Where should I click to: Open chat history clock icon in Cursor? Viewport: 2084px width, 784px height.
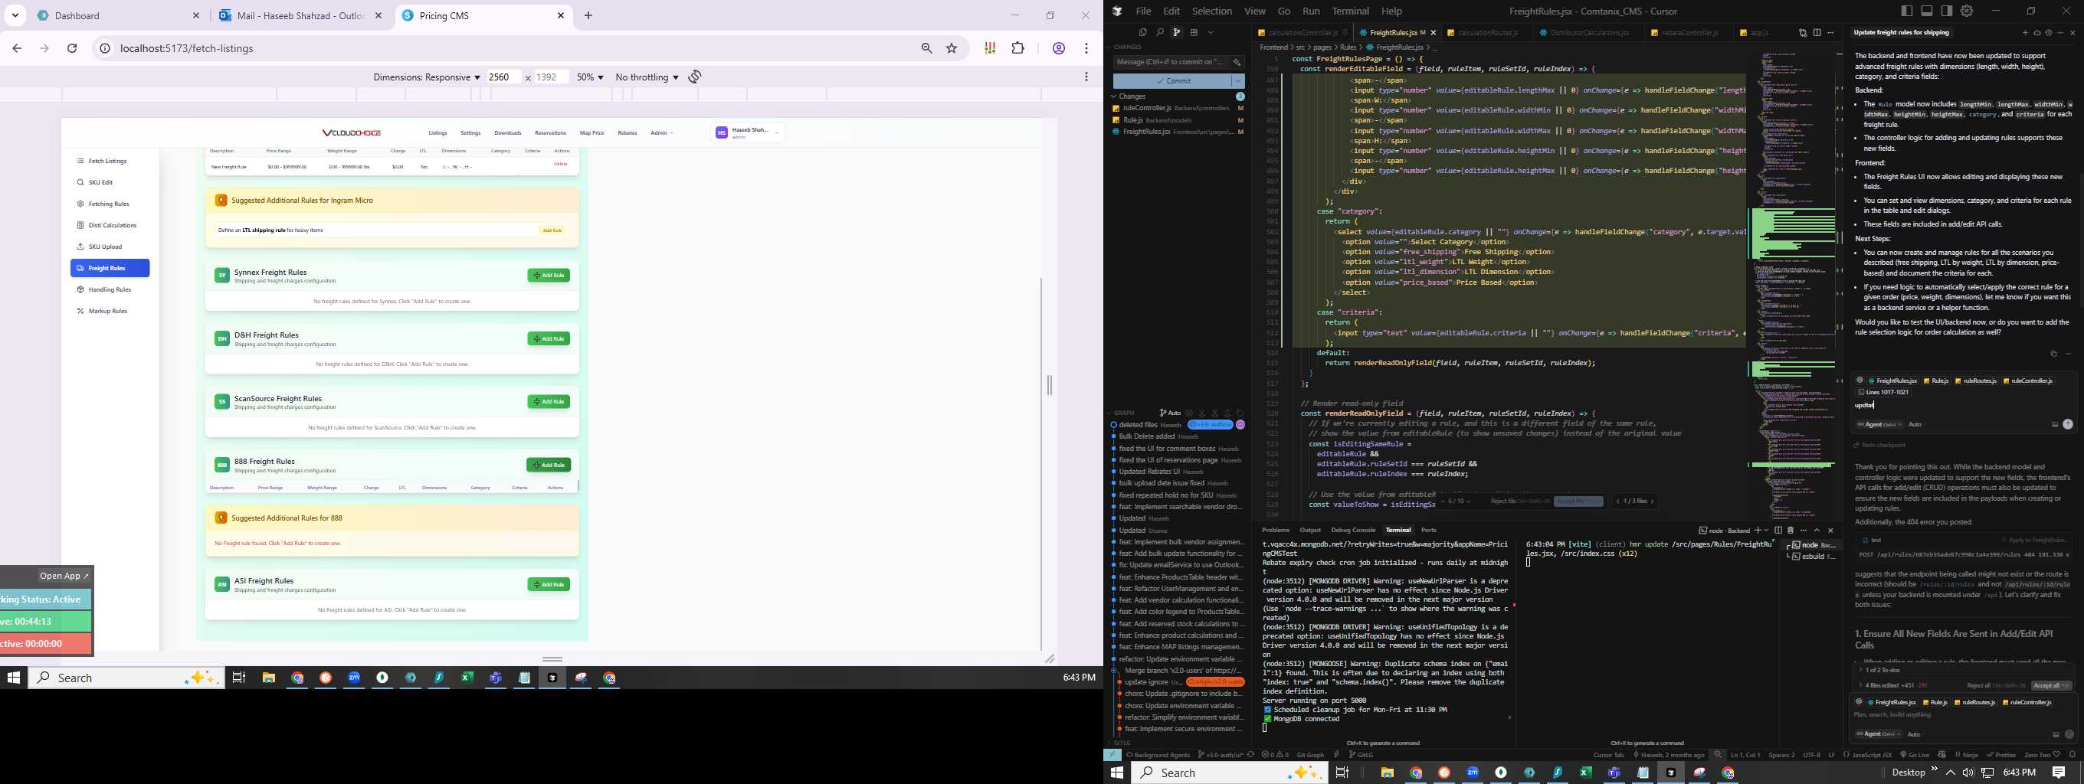(2049, 33)
